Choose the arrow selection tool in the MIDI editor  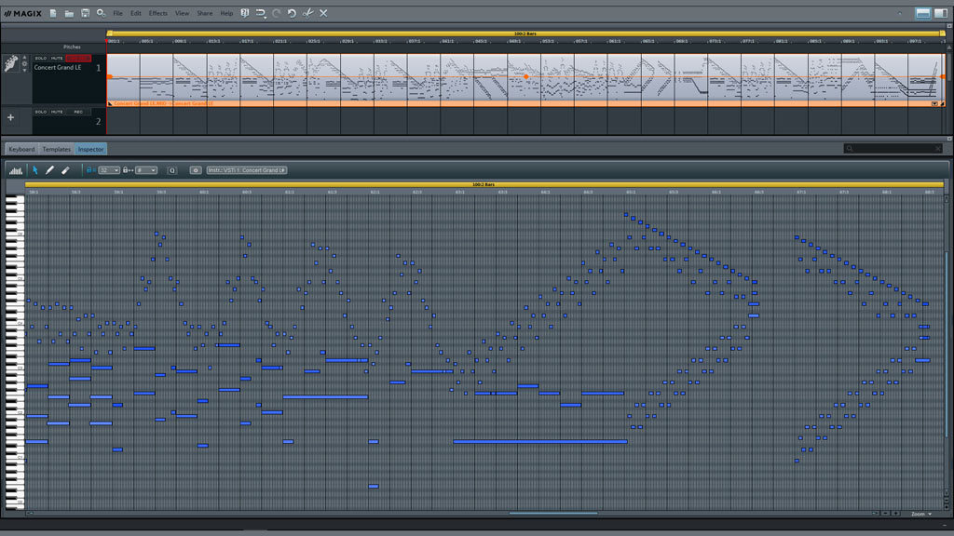pos(35,170)
